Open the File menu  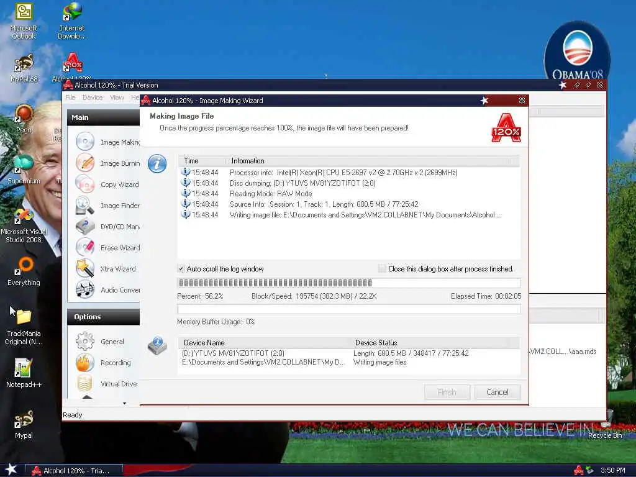(x=70, y=98)
